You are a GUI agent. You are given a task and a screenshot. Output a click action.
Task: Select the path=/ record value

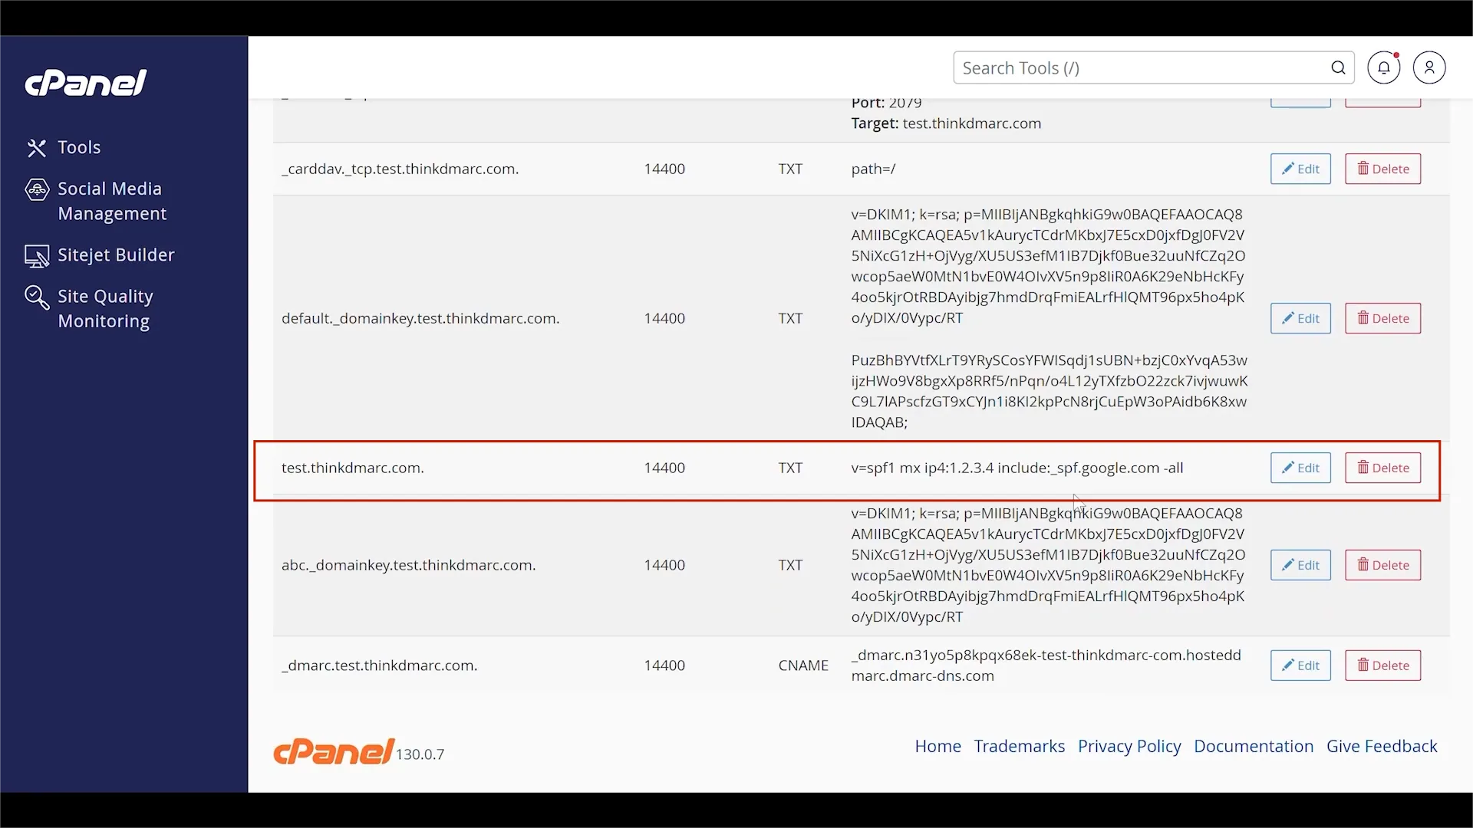point(873,169)
